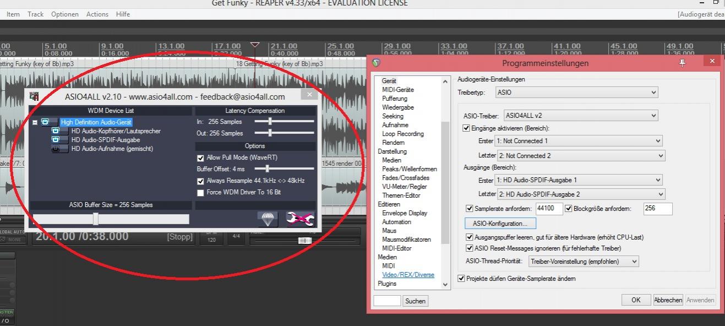Enable Allow Pull Mode (WaveRT) checkbox
This screenshot has height=326, width=725.
pos(200,157)
